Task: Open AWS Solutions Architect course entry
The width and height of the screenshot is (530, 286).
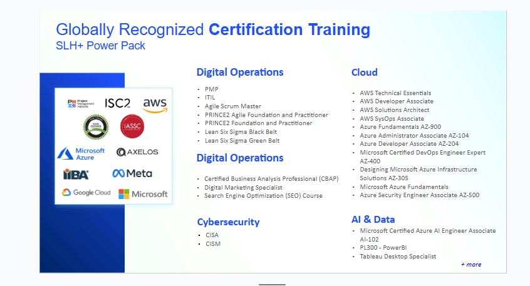Action: 394,110
